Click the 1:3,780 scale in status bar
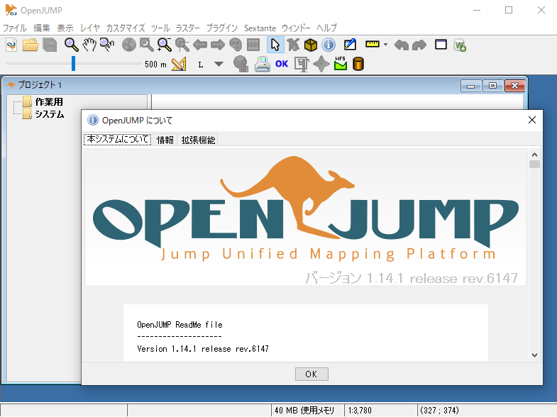This screenshot has height=417, width=557. click(360, 410)
